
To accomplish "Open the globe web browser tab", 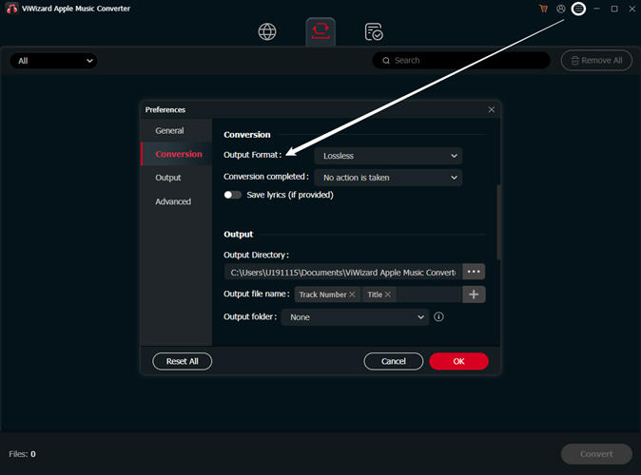I will (267, 32).
